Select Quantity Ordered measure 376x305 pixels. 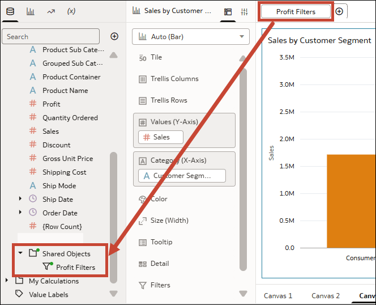(70, 118)
